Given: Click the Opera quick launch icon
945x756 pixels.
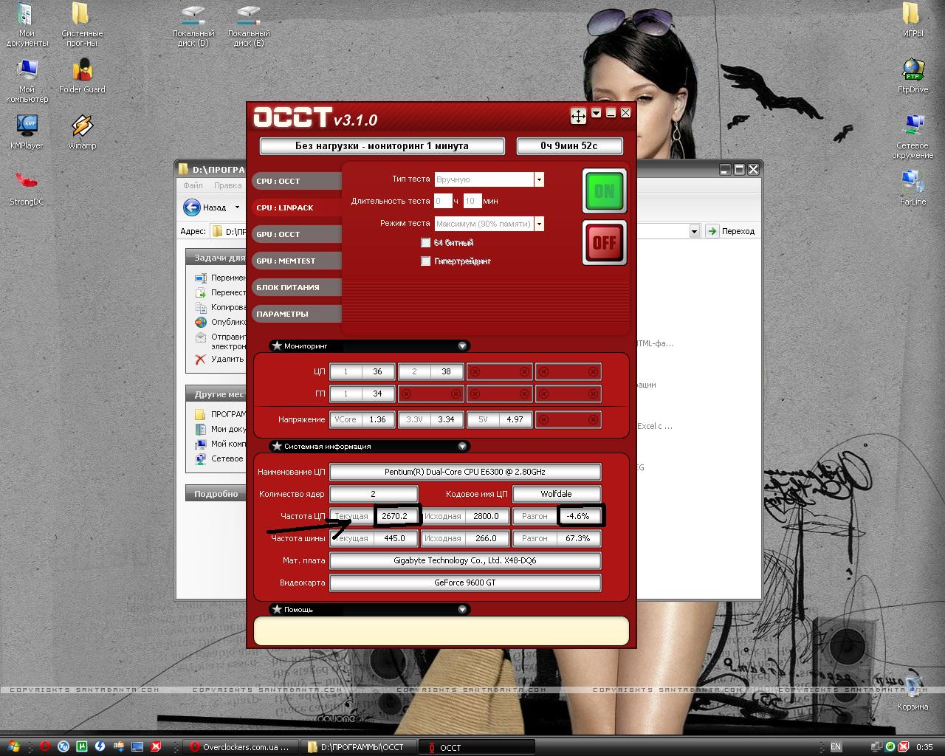Looking at the screenshot, I should coord(45,746).
